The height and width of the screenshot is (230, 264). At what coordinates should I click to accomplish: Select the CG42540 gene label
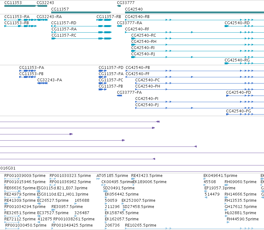pos(134,9)
